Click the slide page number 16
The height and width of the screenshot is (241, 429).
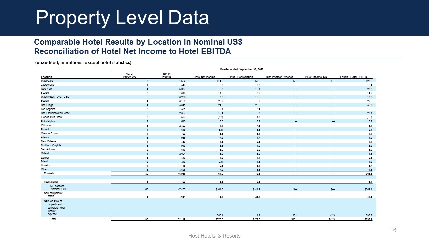coord(393,230)
